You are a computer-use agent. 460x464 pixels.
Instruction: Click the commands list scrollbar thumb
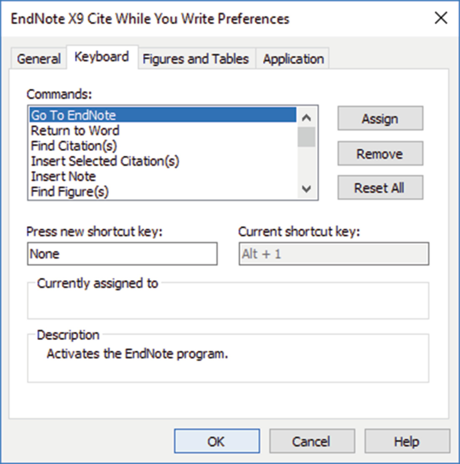306,137
